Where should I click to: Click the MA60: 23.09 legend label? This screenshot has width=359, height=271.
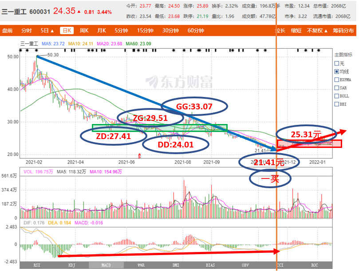tap(138, 44)
